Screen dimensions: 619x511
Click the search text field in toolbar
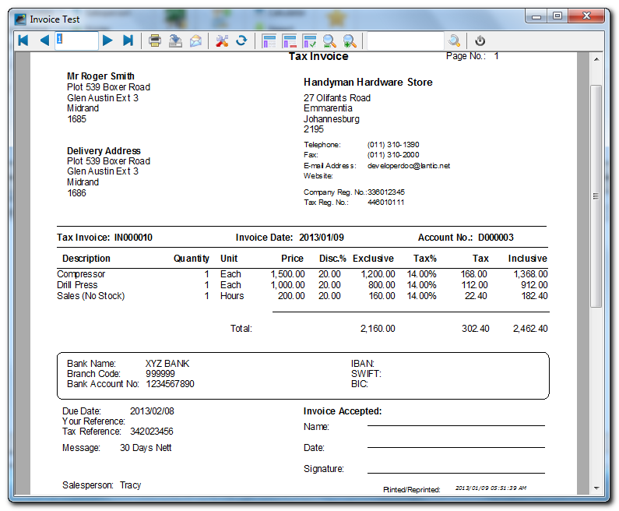(x=404, y=41)
